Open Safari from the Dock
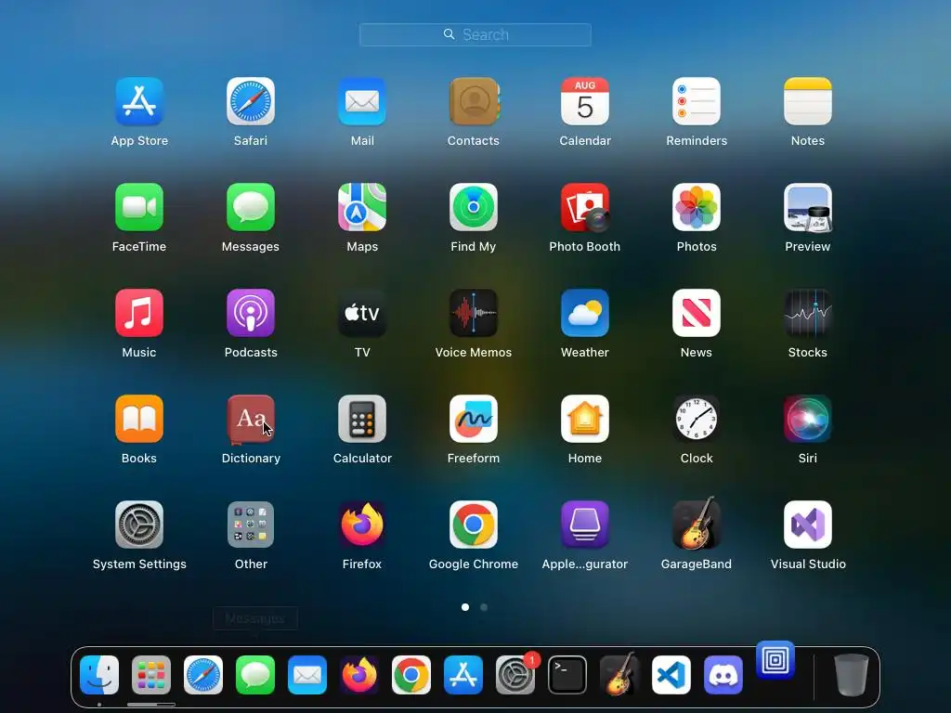Screen dimensions: 951x713 203,675
